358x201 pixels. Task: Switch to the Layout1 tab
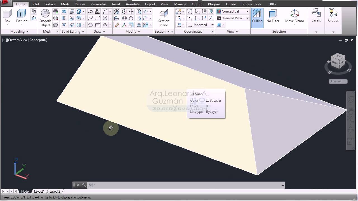coord(39,192)
